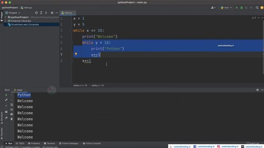
Task: Click 'while x <= 10' breadcrumb
Action: (x=80, y=86)
